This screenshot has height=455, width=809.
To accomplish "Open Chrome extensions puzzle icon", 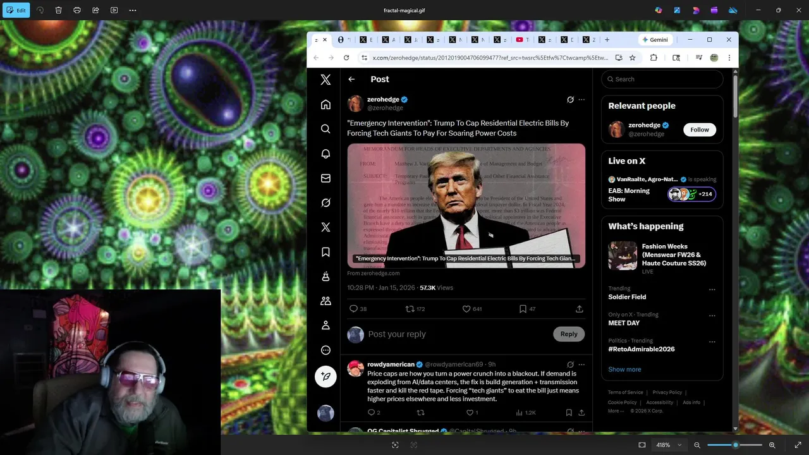I will (x=654, y=58).
